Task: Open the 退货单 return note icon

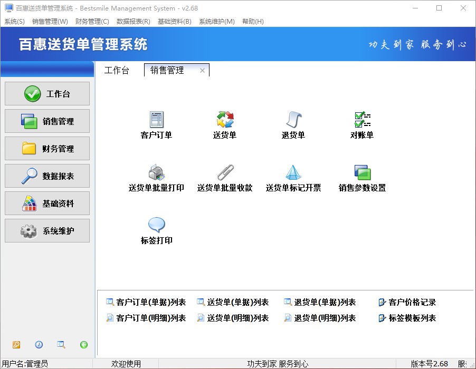Action: 293,120
